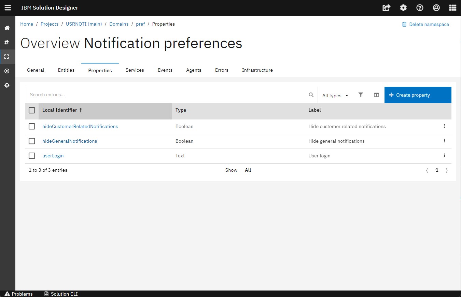
Task: Open settings gear in top bar
Action: [403, 8]
